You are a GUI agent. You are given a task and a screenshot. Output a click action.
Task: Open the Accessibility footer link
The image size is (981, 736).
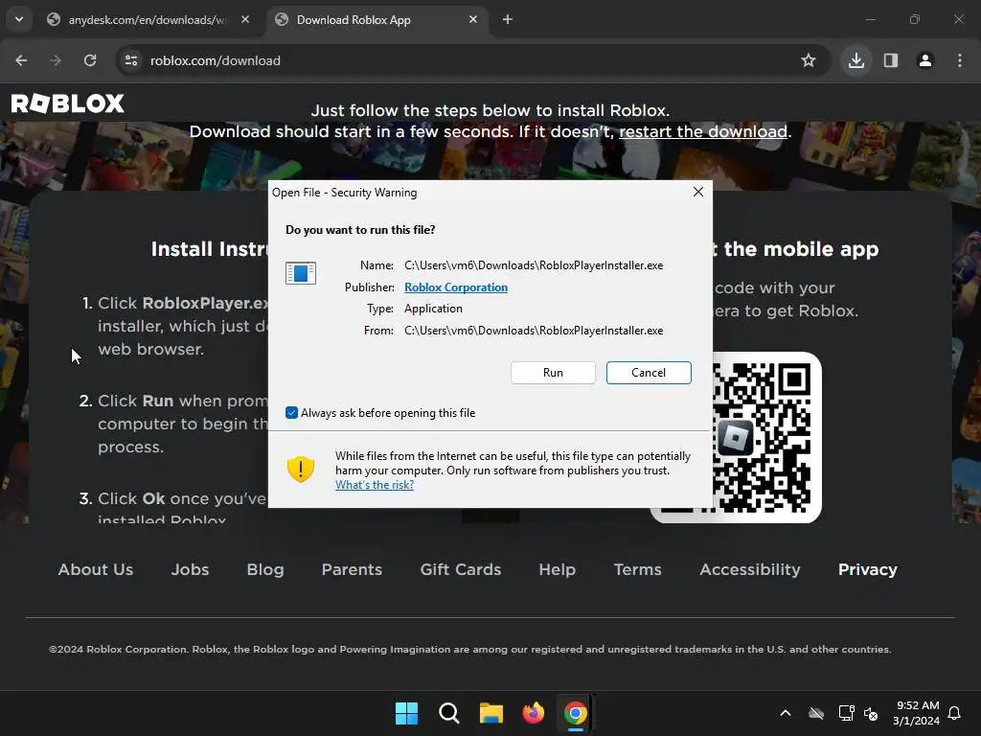click(x=749, y=569)
